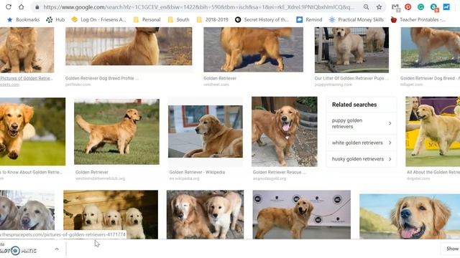
Task: Open the green Grammarly extension icon
Action: (420, 6)
